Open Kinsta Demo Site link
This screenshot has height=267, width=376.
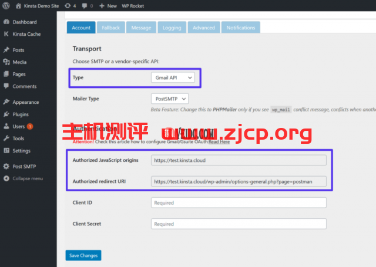point(42,6)
